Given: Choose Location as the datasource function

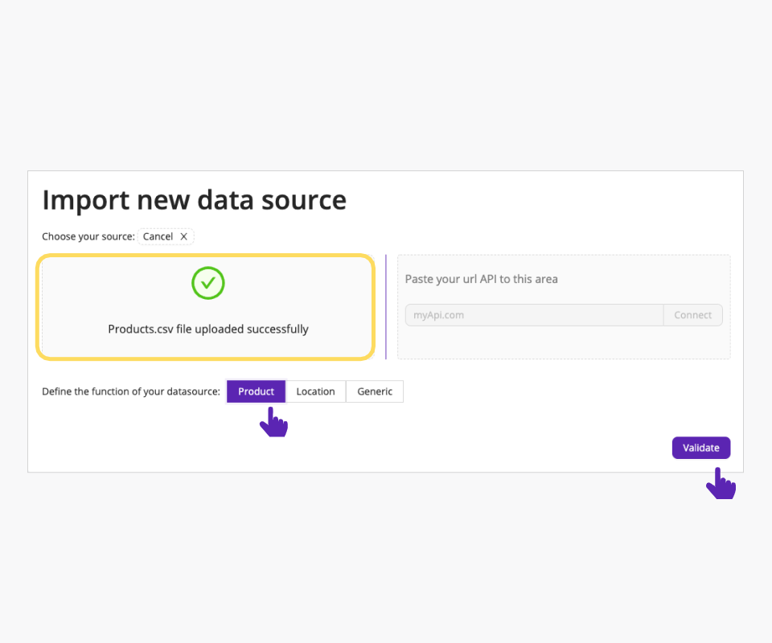Looking at the screenshot, I should click(315, 391).
